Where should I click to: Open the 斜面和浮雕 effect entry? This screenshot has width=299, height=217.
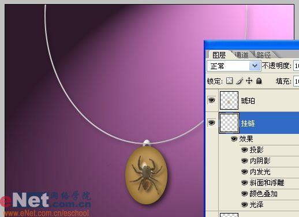[x=267, y=182]
